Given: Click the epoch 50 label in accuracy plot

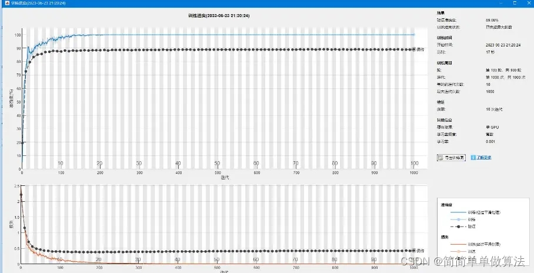Looking at the screenshot, I should 217,163.
